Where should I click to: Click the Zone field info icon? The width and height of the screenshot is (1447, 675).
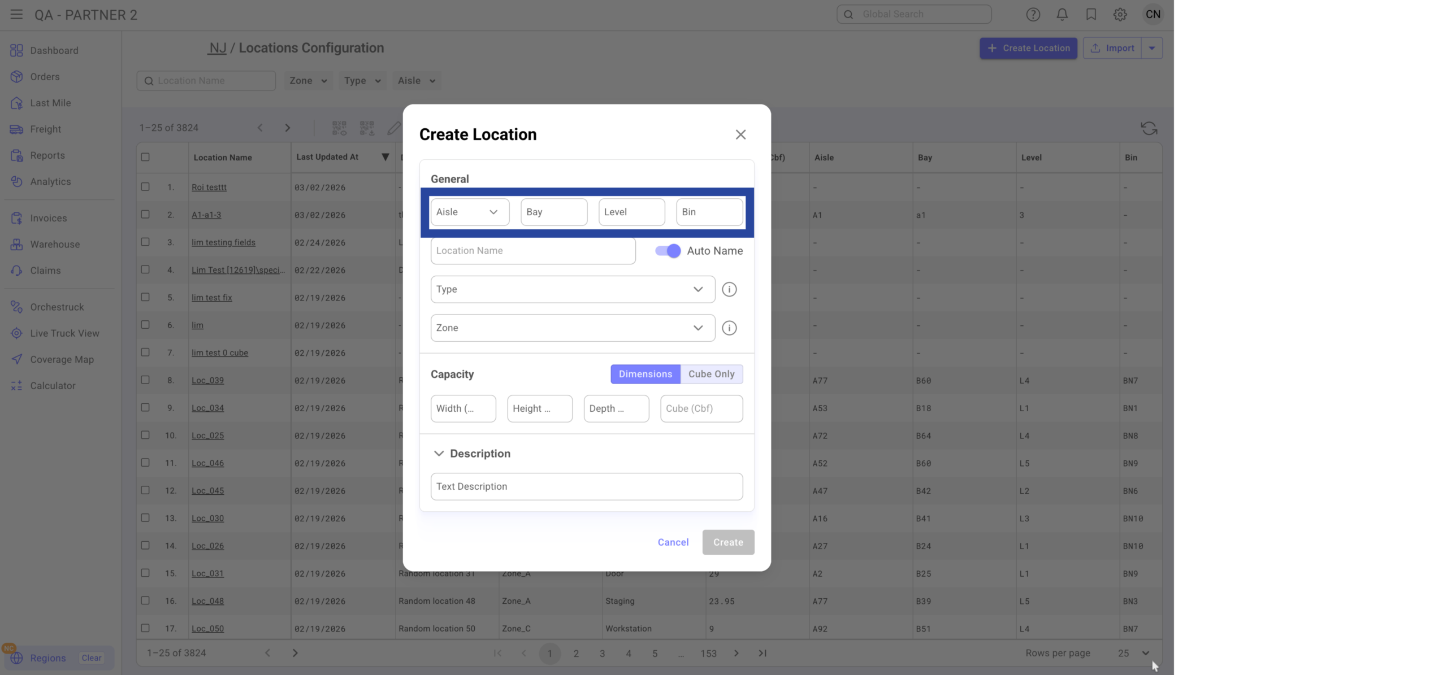[729, 328]
